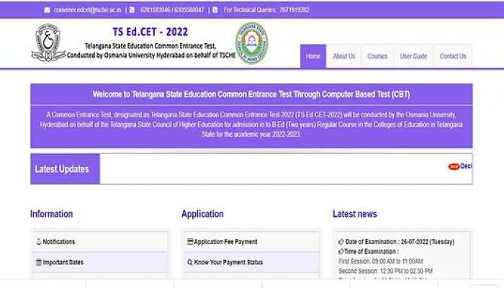Click 'Conducted by Osmania University Hyderabad' line
This screenshot has height=288, width=504.
tap(151, 55)
